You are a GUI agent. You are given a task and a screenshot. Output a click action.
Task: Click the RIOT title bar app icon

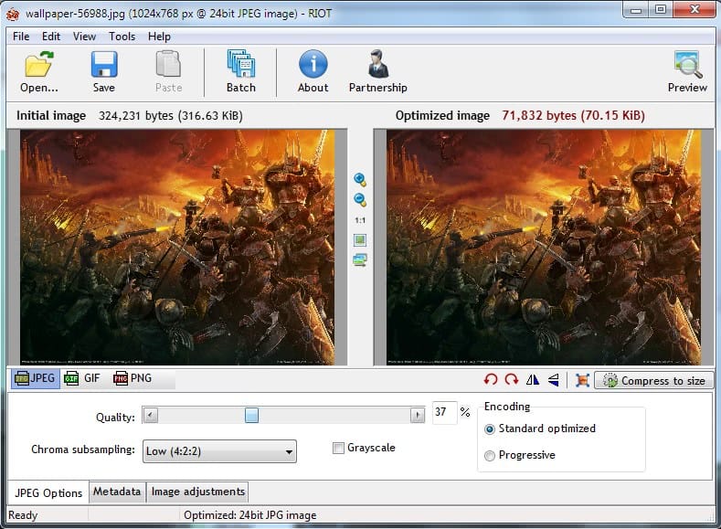[13, 14]
